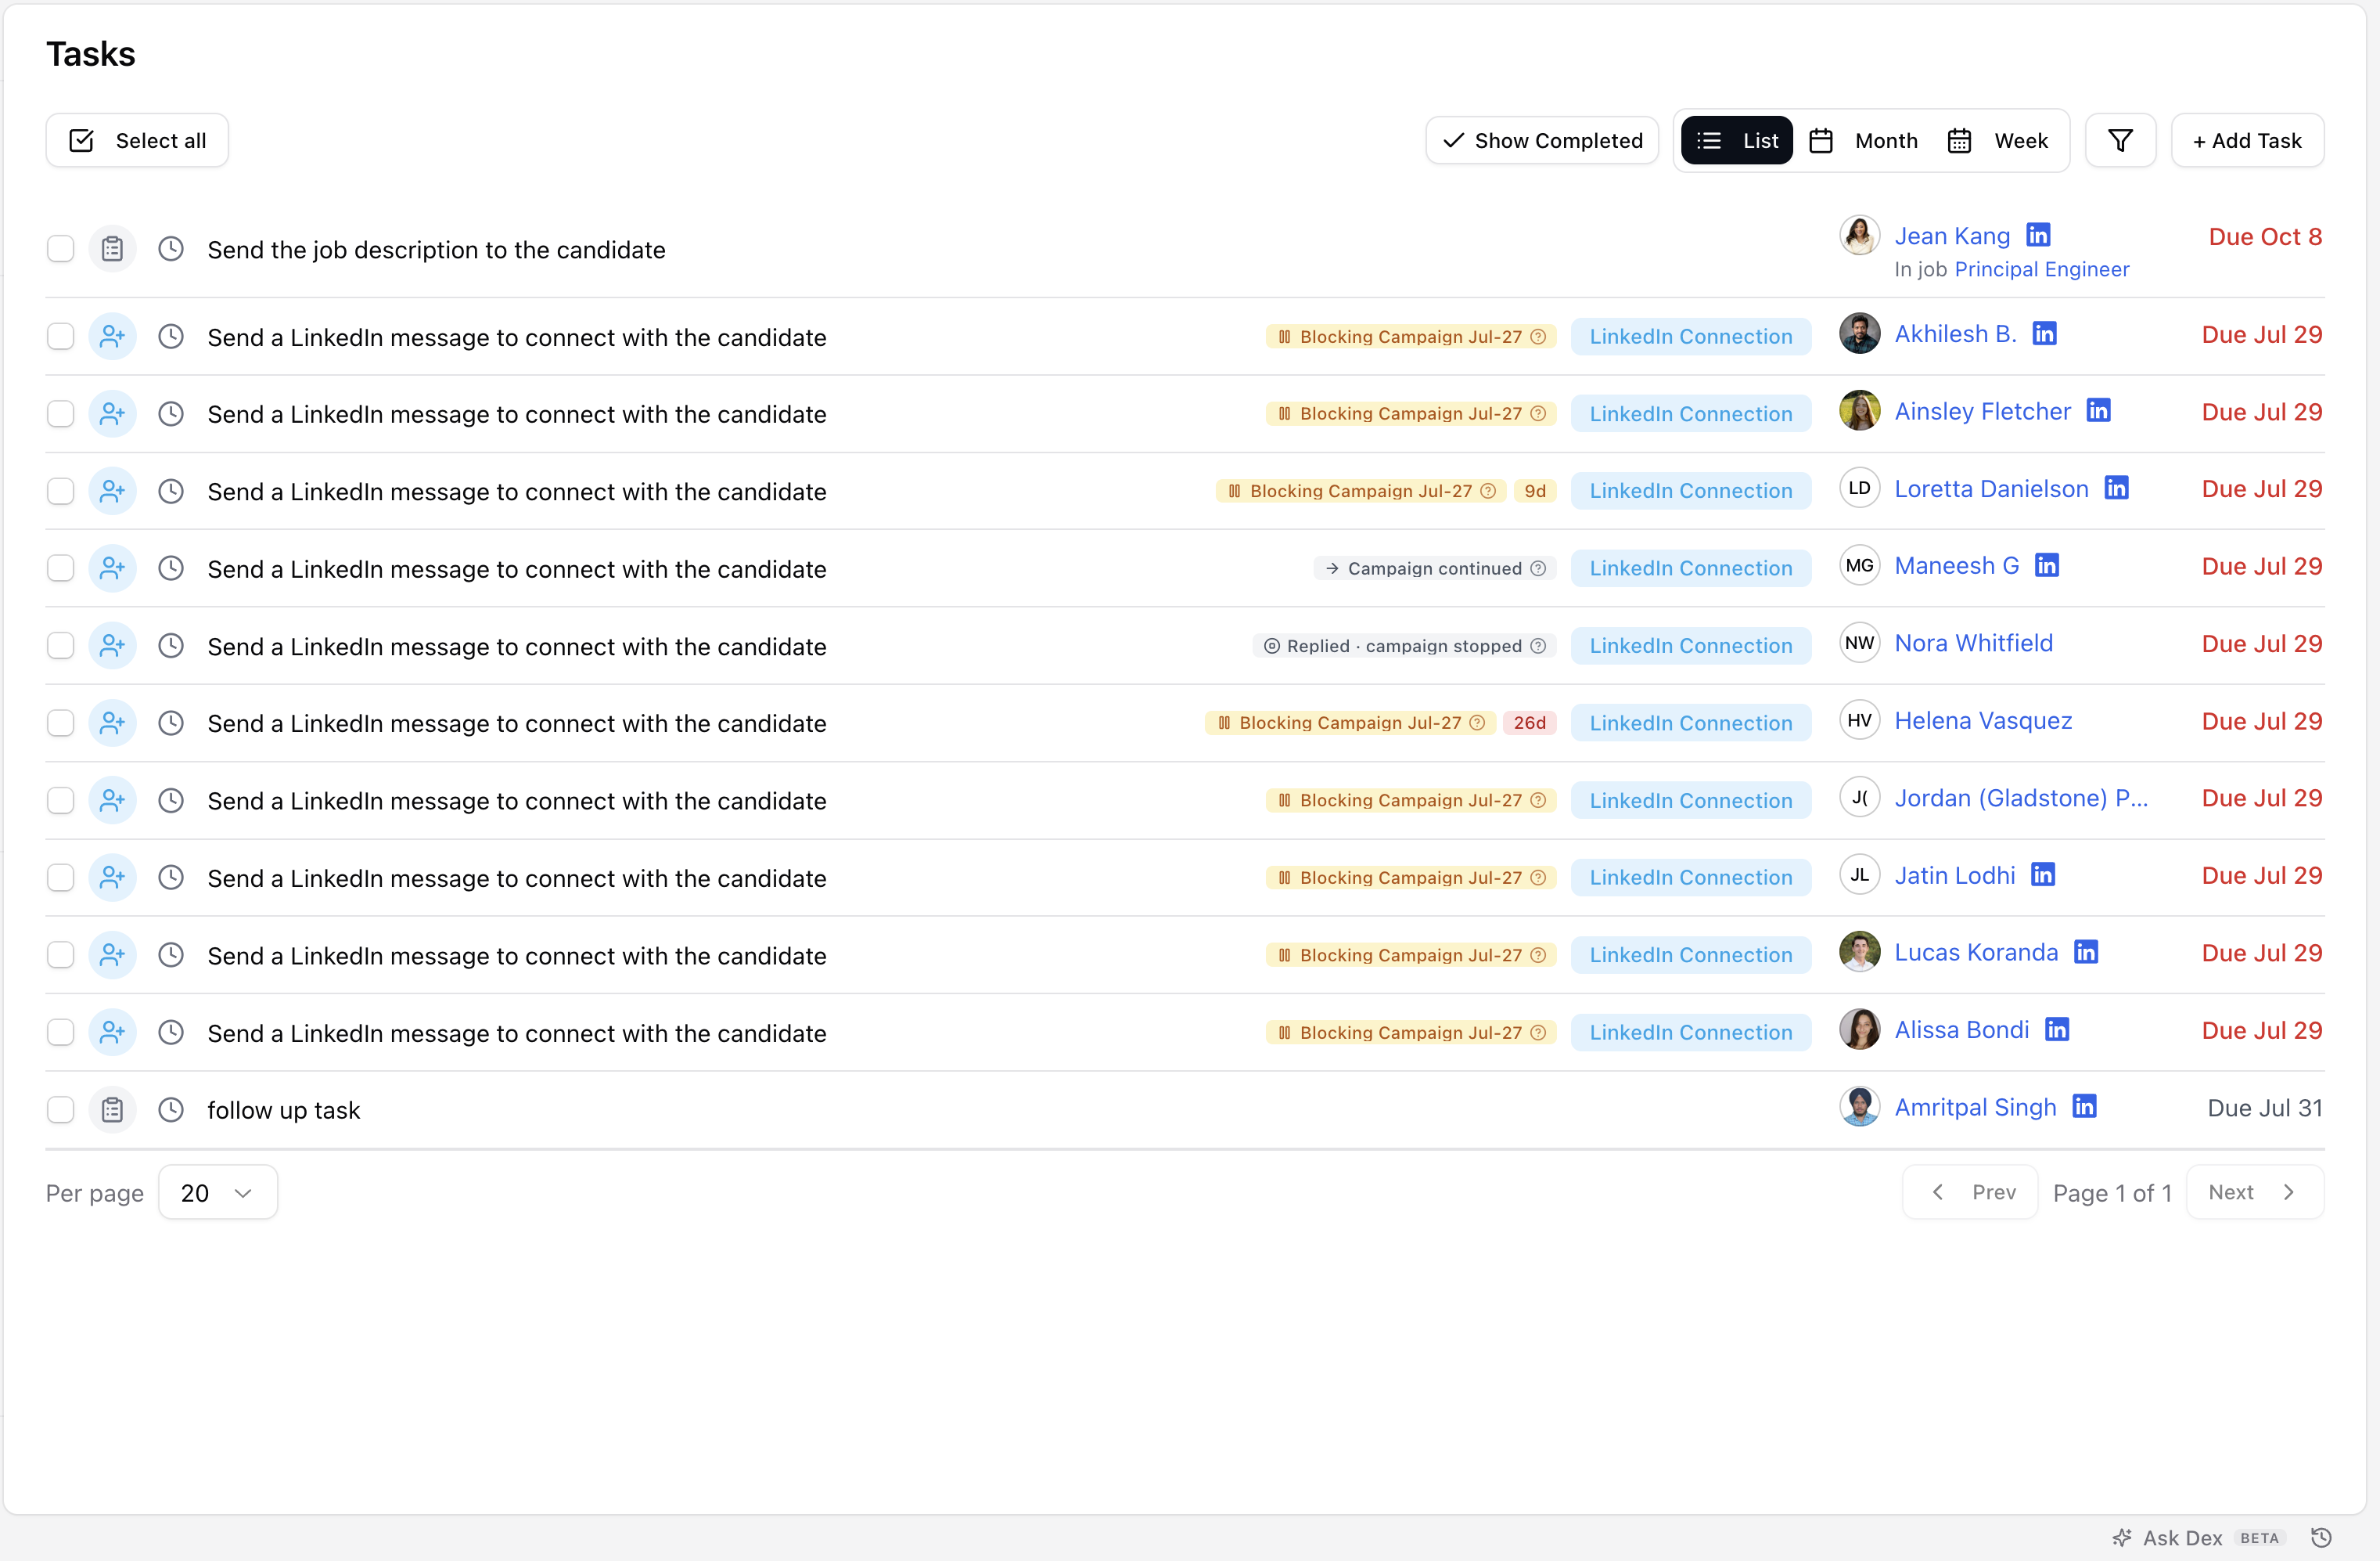Click help icon on Campaign continued badge
Screen dimensions: 2380x1561
(1538, 568)
